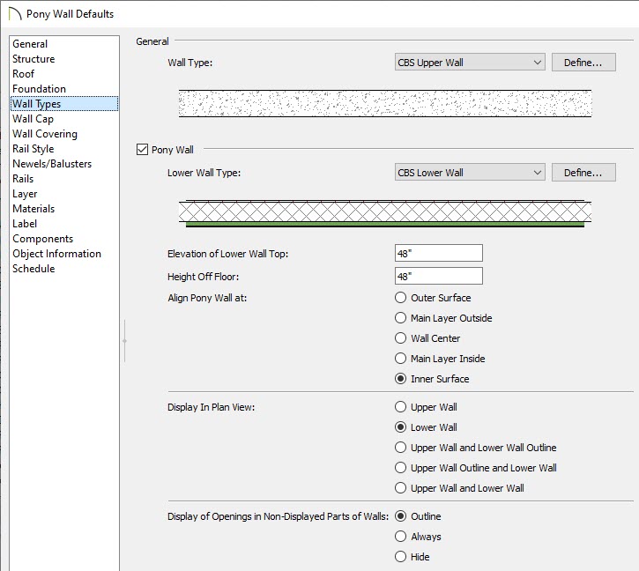Viewport: 639px width, 571px height.
Task: Click Define button for Lower Wall Type
Action: click(x=583, y=173)
